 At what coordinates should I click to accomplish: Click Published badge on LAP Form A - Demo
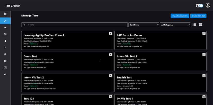click(x=126, y=44)
